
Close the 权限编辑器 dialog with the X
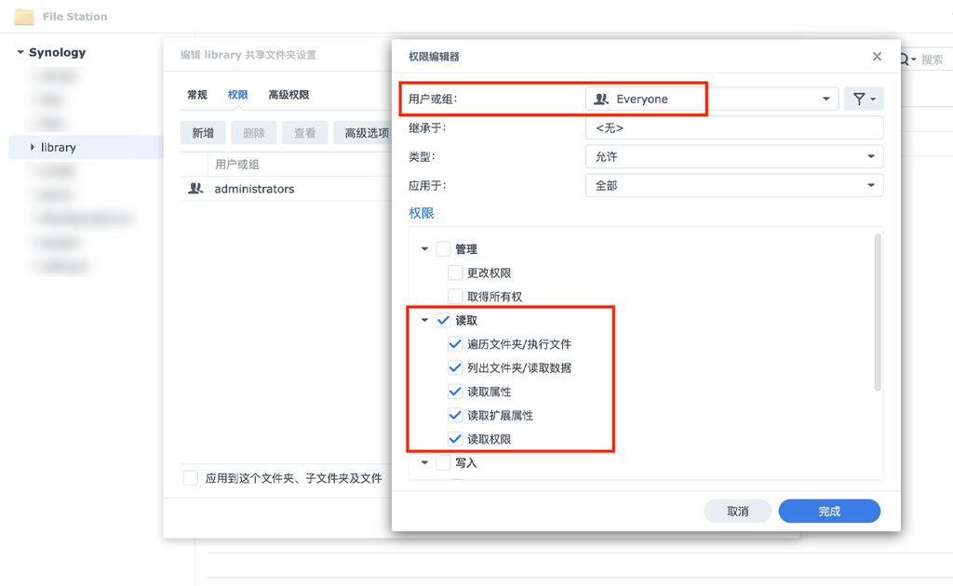coord(876,56)
